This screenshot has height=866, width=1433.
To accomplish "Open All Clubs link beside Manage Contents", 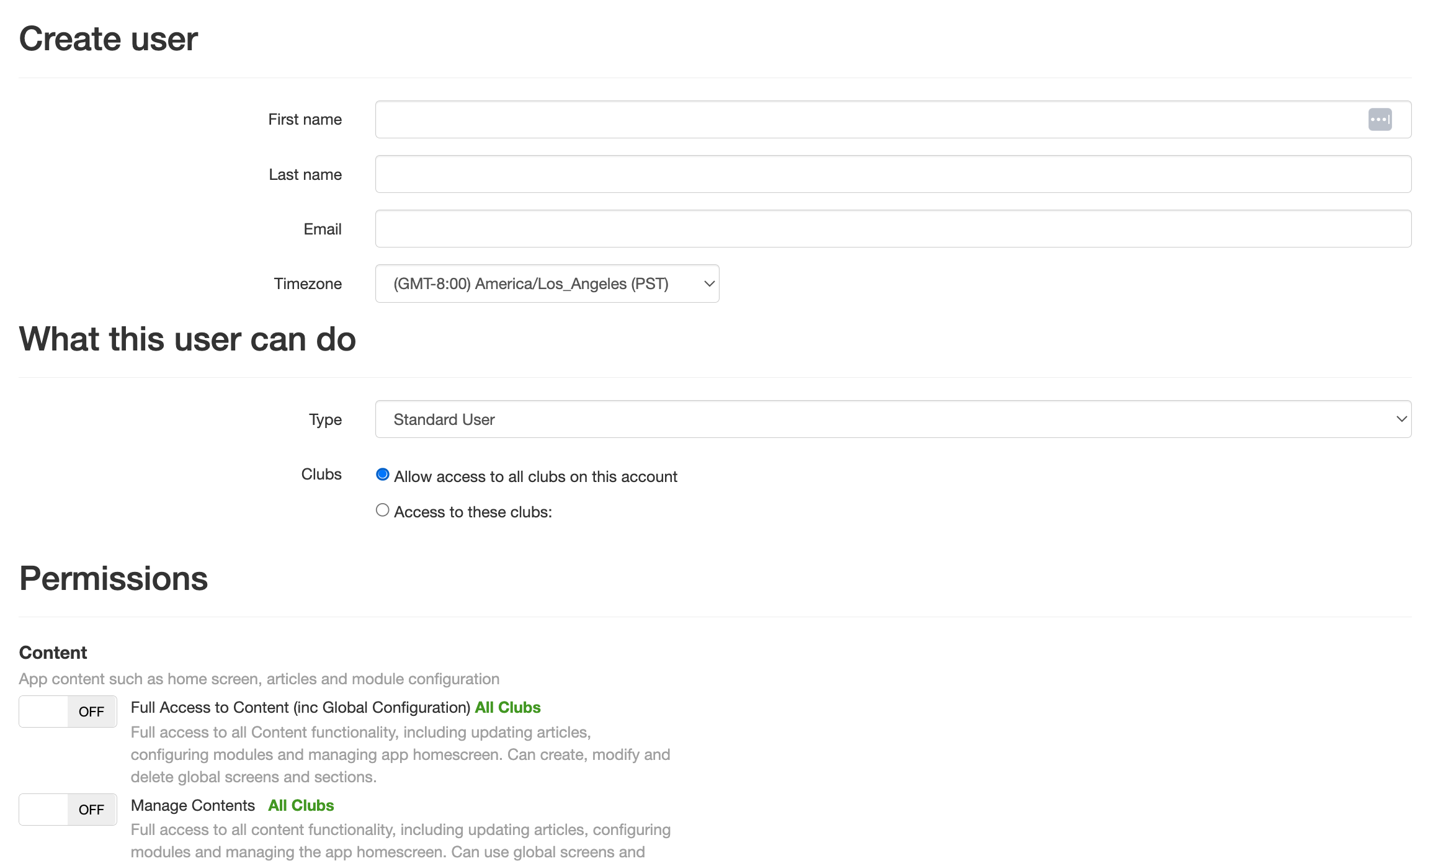I will tap(300, 805).
